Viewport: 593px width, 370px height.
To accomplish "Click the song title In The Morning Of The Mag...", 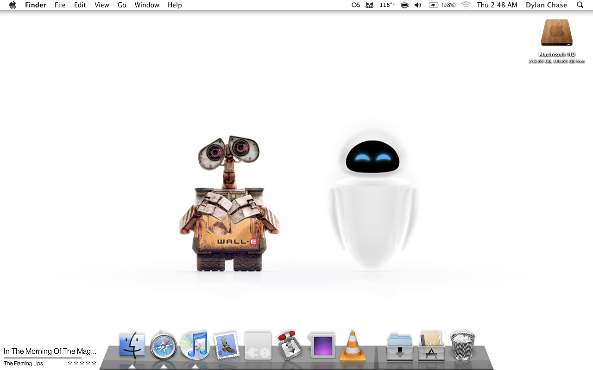I will click(x=50, y=351).
